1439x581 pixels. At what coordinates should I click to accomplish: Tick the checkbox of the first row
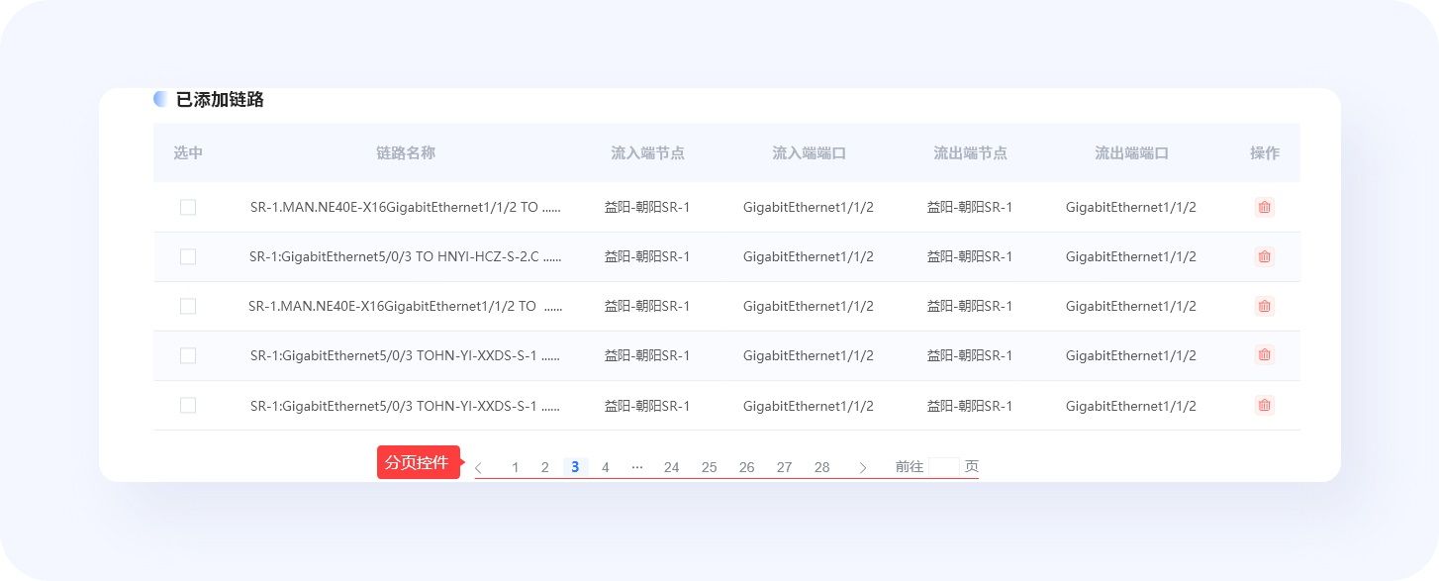188,207
